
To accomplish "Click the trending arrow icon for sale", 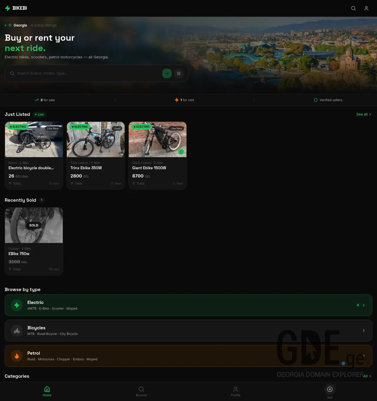I will [37, 100].
